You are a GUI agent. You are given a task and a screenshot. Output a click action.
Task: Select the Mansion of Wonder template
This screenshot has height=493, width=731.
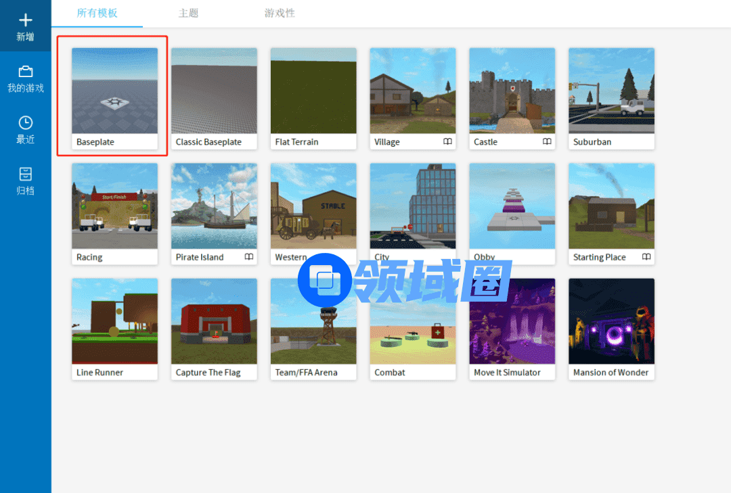point(611,321)
